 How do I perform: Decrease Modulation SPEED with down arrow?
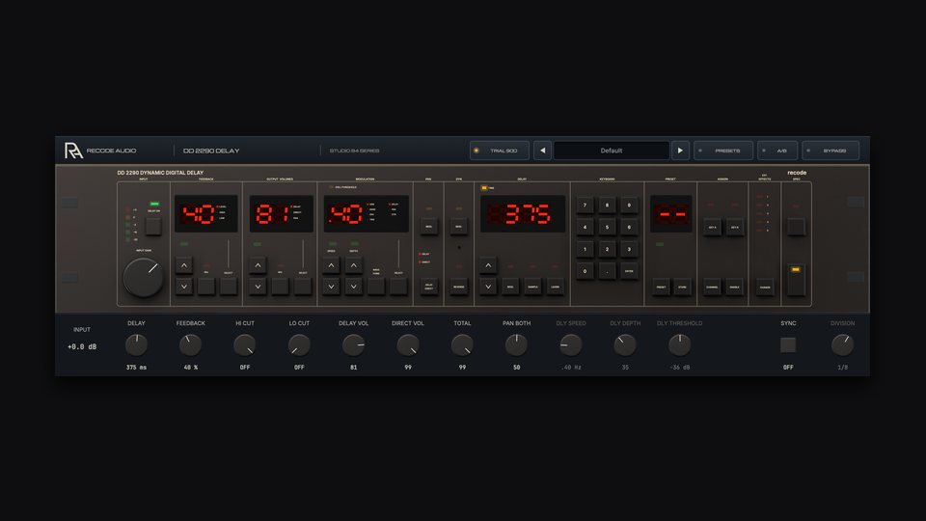point(331,287)
